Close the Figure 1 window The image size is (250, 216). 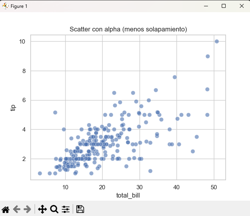241,6
